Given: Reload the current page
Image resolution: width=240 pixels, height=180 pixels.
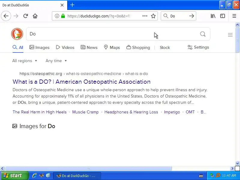Looking at the screenshot, I should coord(25,16).
